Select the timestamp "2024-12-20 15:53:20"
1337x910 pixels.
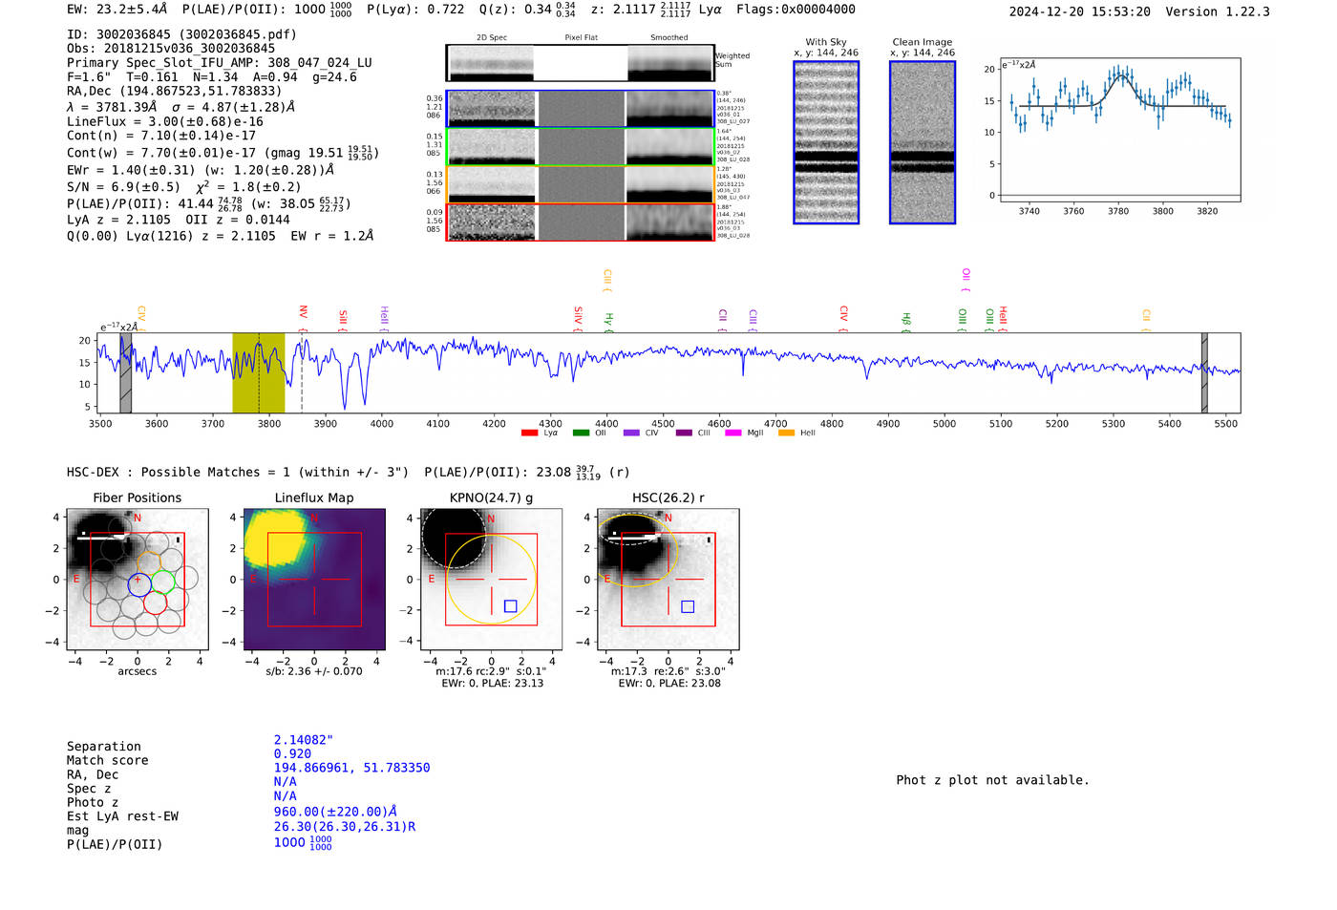[1080, 11]
